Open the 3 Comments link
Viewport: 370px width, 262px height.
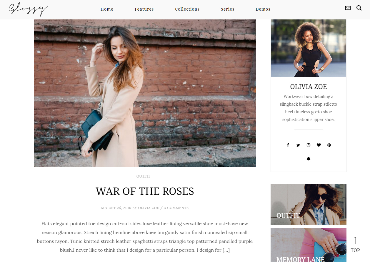pos(176,208)
